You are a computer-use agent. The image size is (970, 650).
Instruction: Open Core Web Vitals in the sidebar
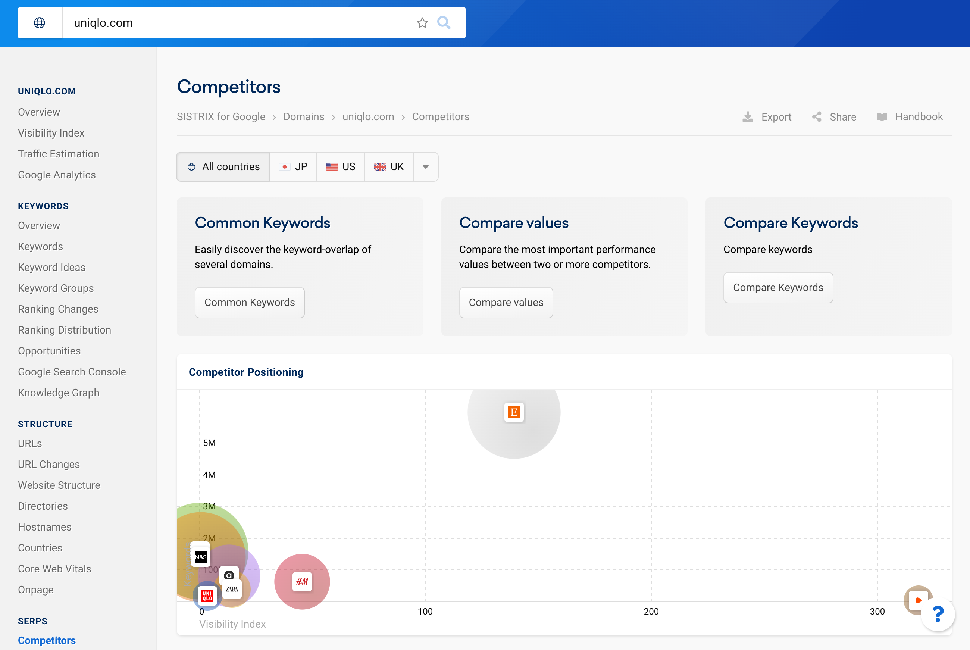click(54, 569)
